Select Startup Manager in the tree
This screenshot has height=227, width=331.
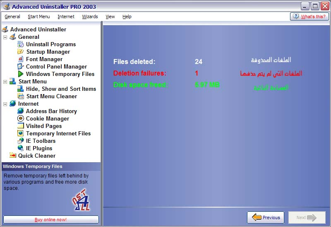(48, 52)
